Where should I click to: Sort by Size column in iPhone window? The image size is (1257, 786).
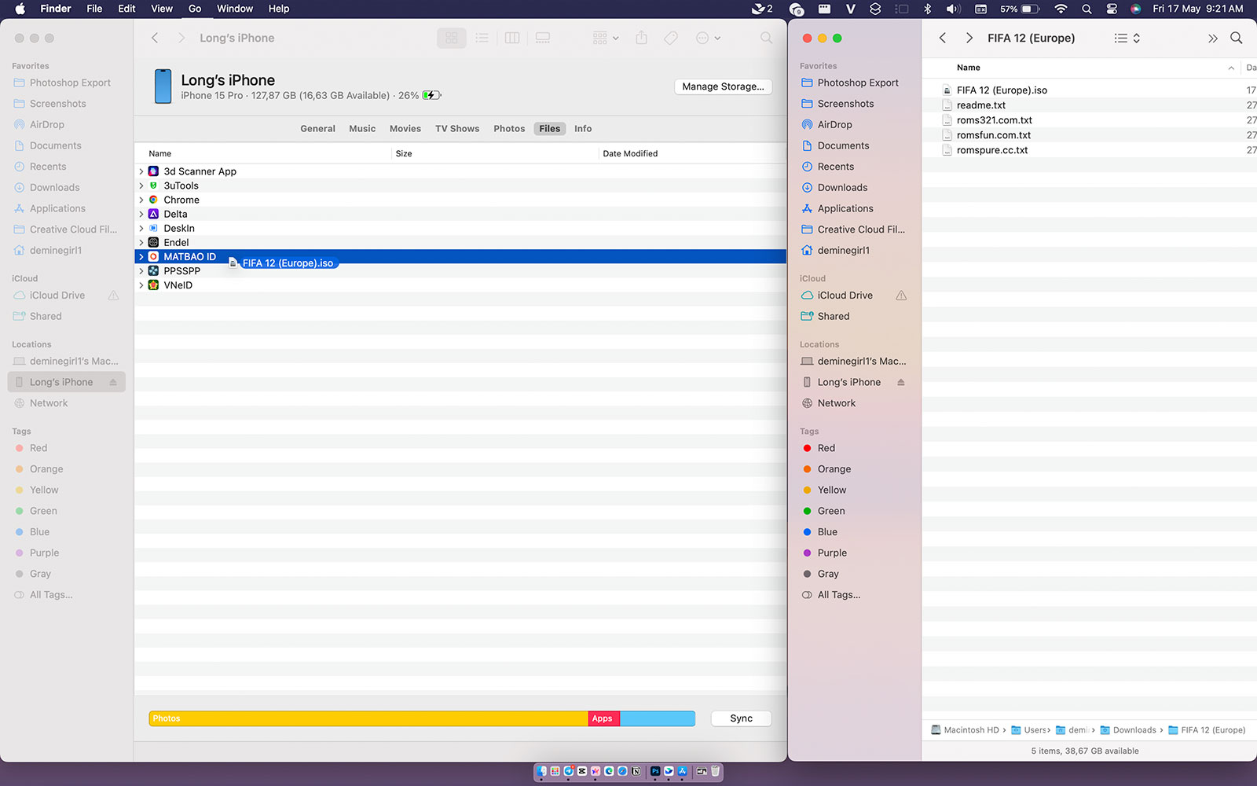404,153
